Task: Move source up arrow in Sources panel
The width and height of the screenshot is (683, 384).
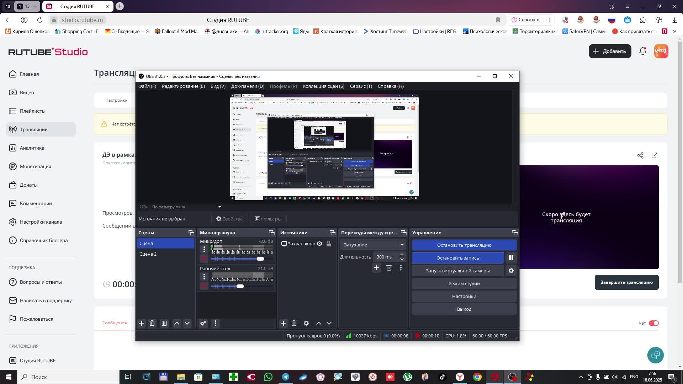Action: [319, 323]
